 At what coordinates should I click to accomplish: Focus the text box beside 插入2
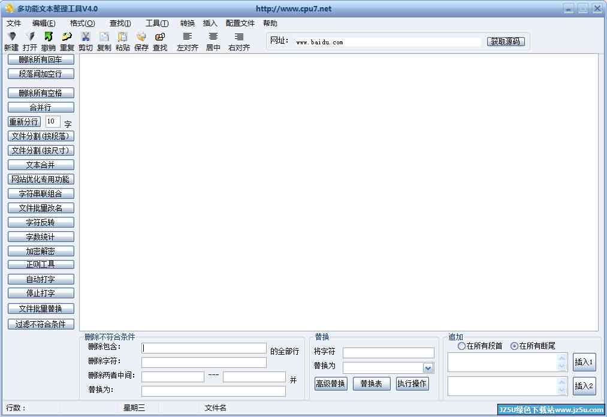pos(507,386)
